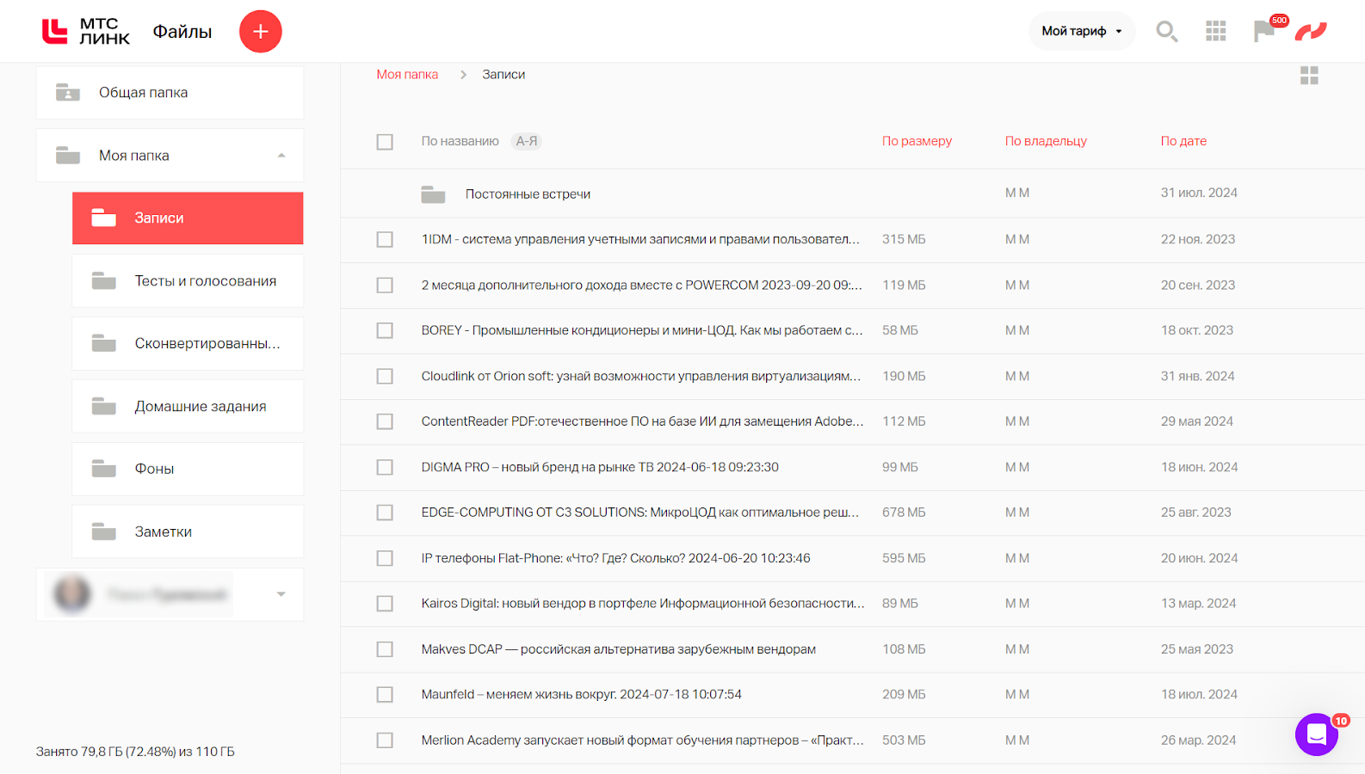Open the DIGMA PRO recording

pyautogui.click(x=600, y=467)
